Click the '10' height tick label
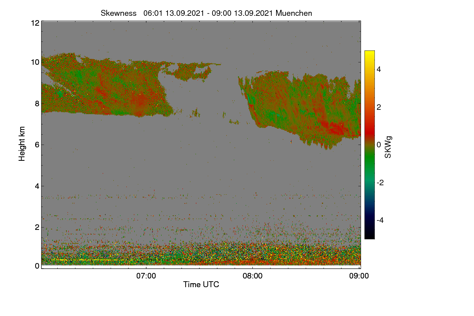 coord(35,62)
